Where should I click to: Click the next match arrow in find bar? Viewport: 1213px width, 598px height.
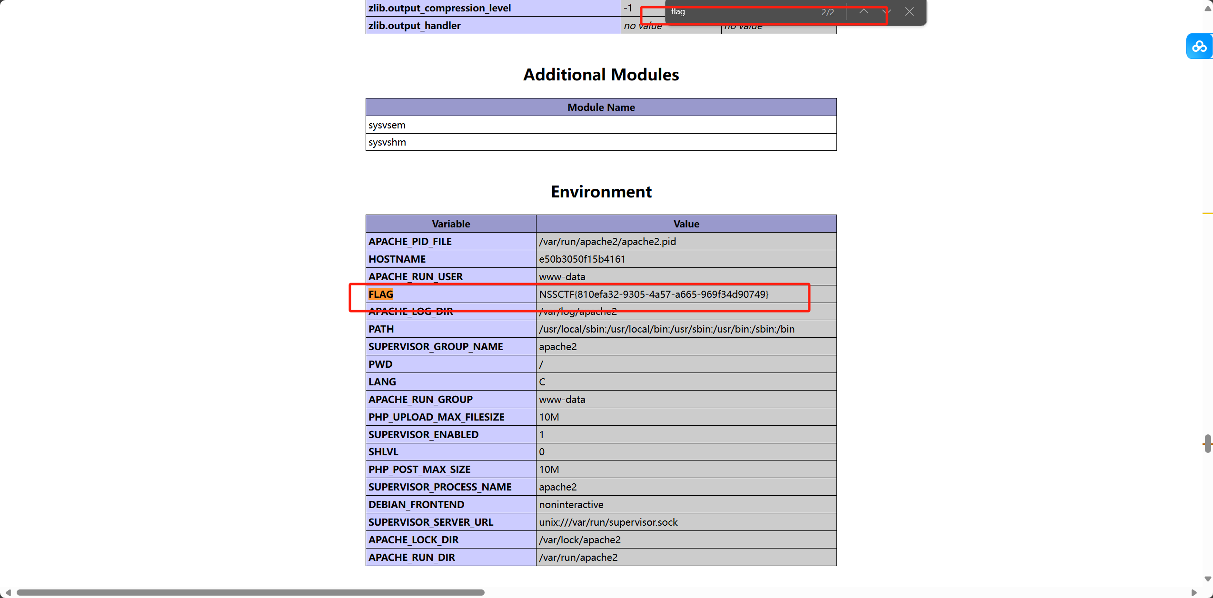pos(886,12)
